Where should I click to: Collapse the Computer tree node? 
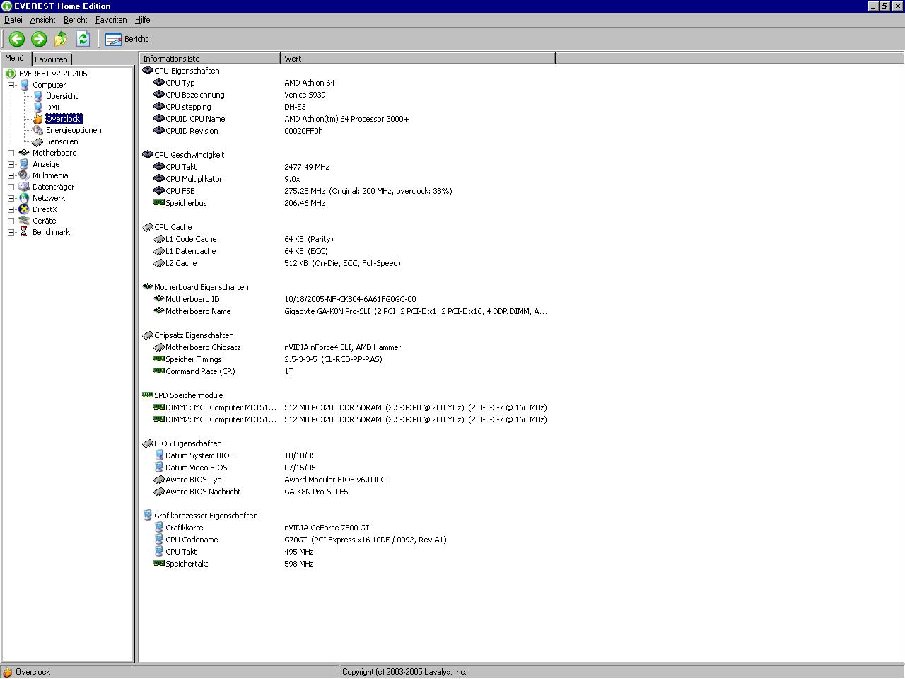point(11,85)
